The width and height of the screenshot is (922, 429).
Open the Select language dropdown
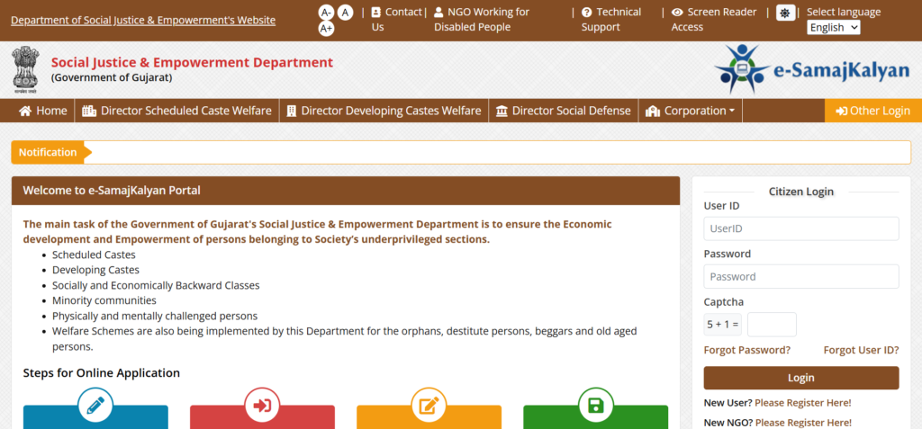tap(833, 28)
